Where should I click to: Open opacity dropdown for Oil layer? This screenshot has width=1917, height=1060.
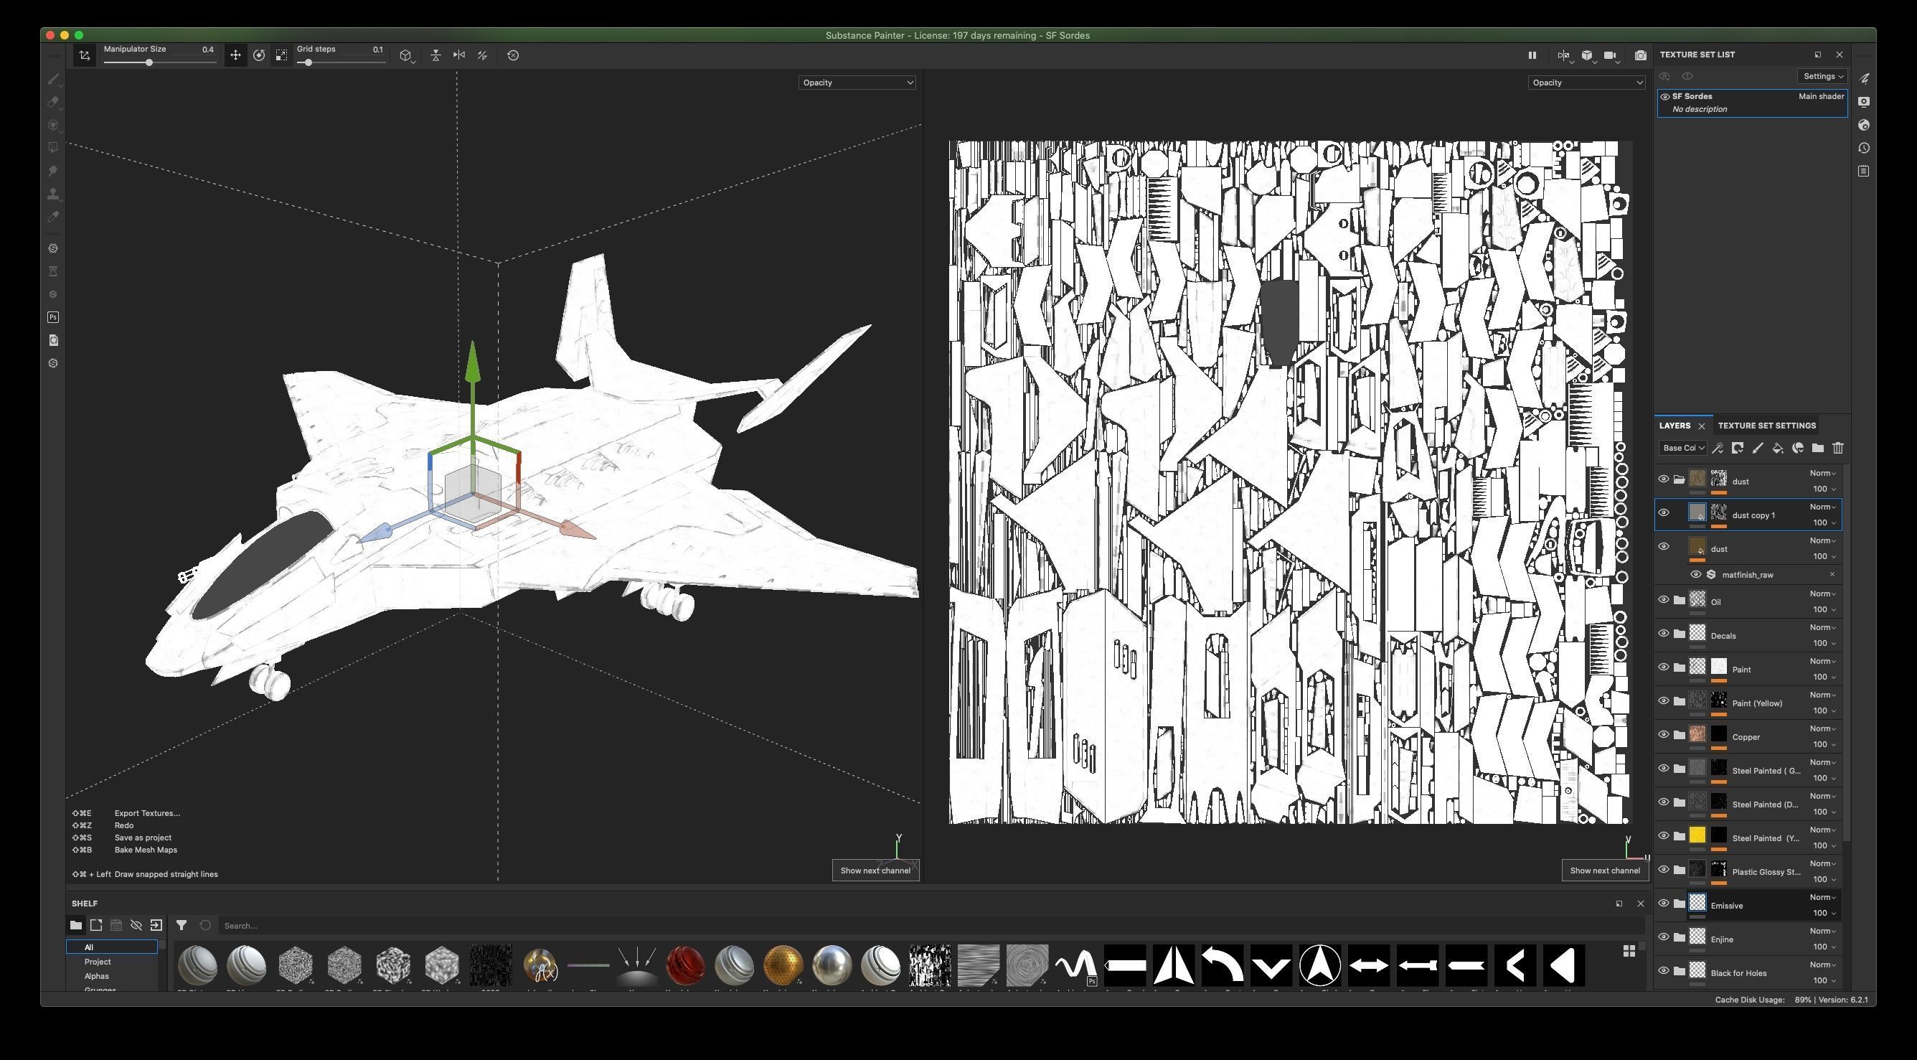point(1824,609)
